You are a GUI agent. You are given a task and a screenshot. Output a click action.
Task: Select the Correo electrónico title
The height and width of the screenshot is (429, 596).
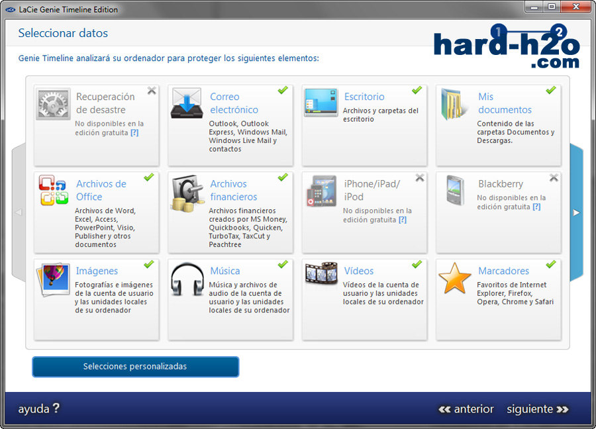click(x=234, y=103)
